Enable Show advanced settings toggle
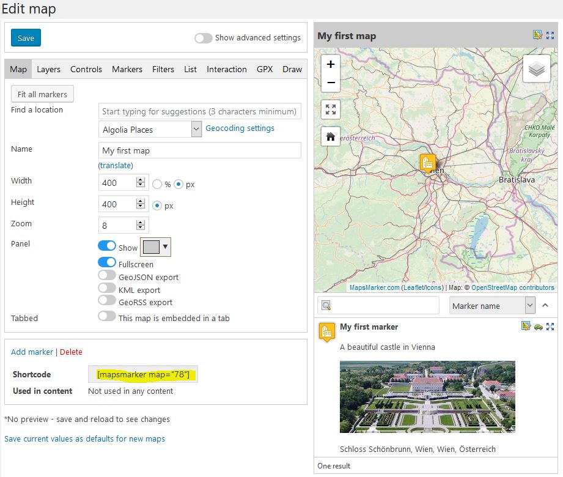This screenshot has height=477, width=563. 204,38
